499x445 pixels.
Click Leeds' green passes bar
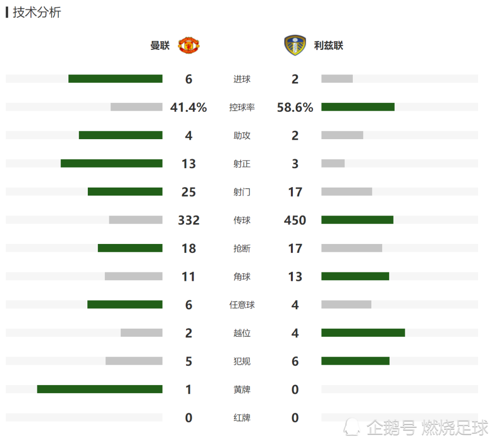pyautogui.click(x=357, y=220)
